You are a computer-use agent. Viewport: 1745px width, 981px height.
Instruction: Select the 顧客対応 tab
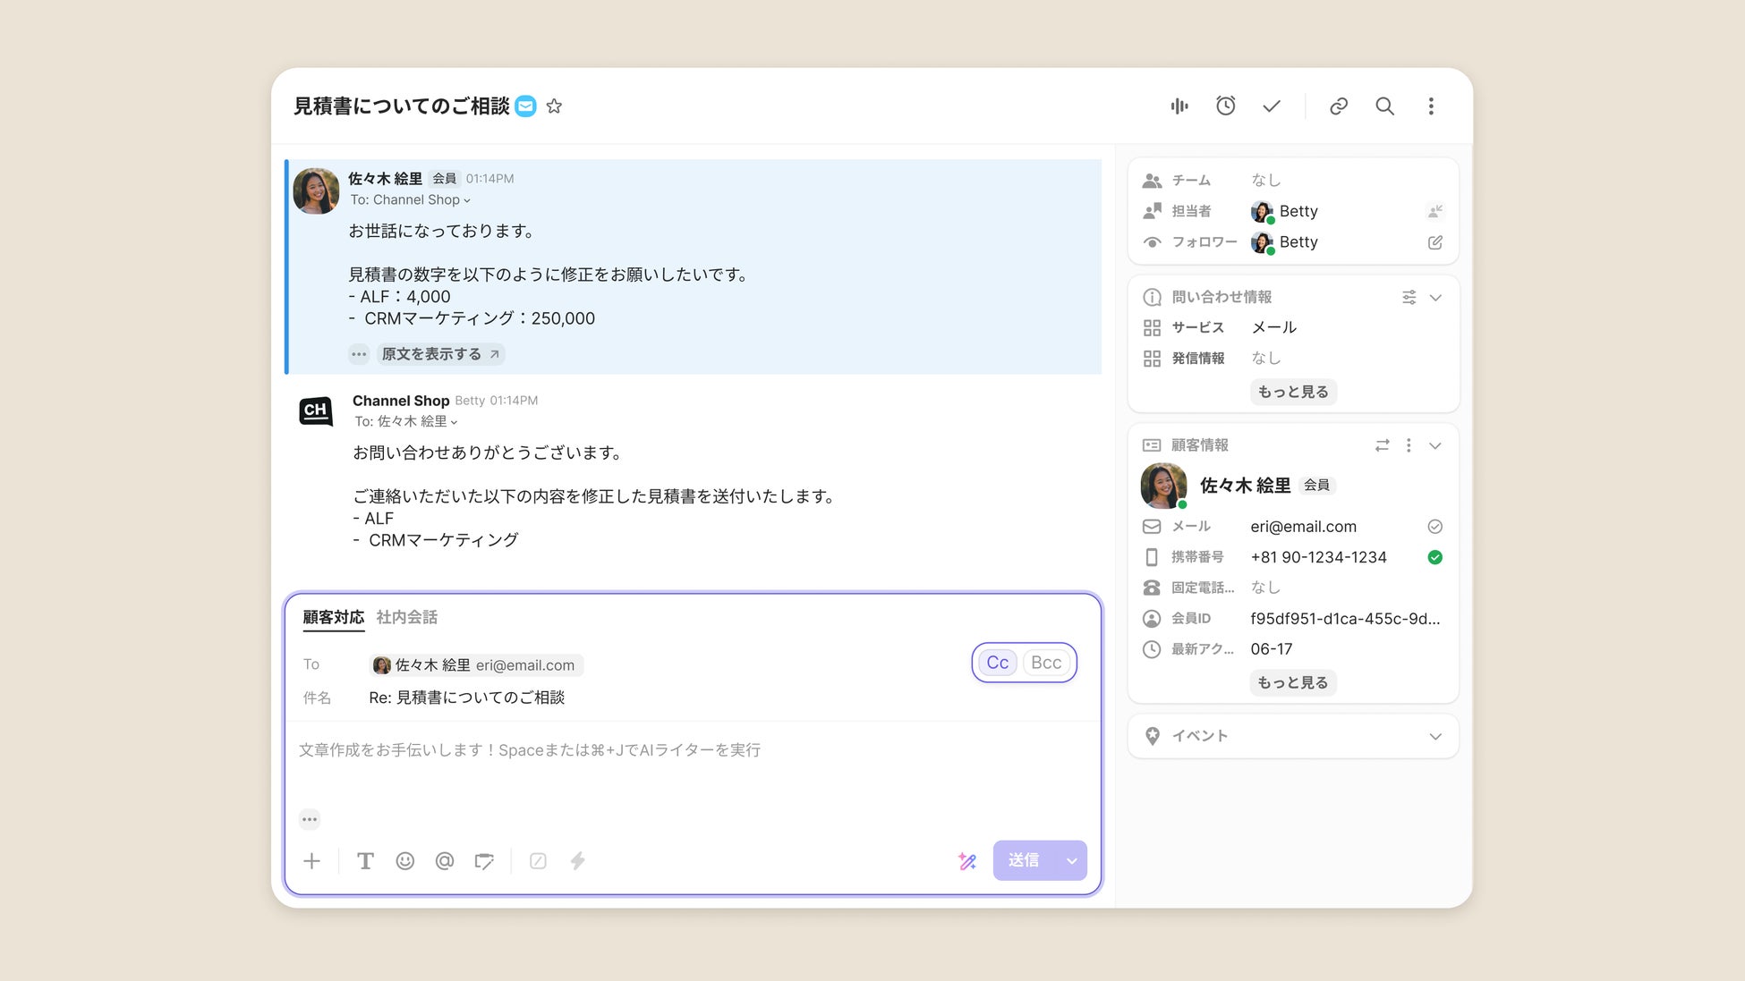(333, 617)
